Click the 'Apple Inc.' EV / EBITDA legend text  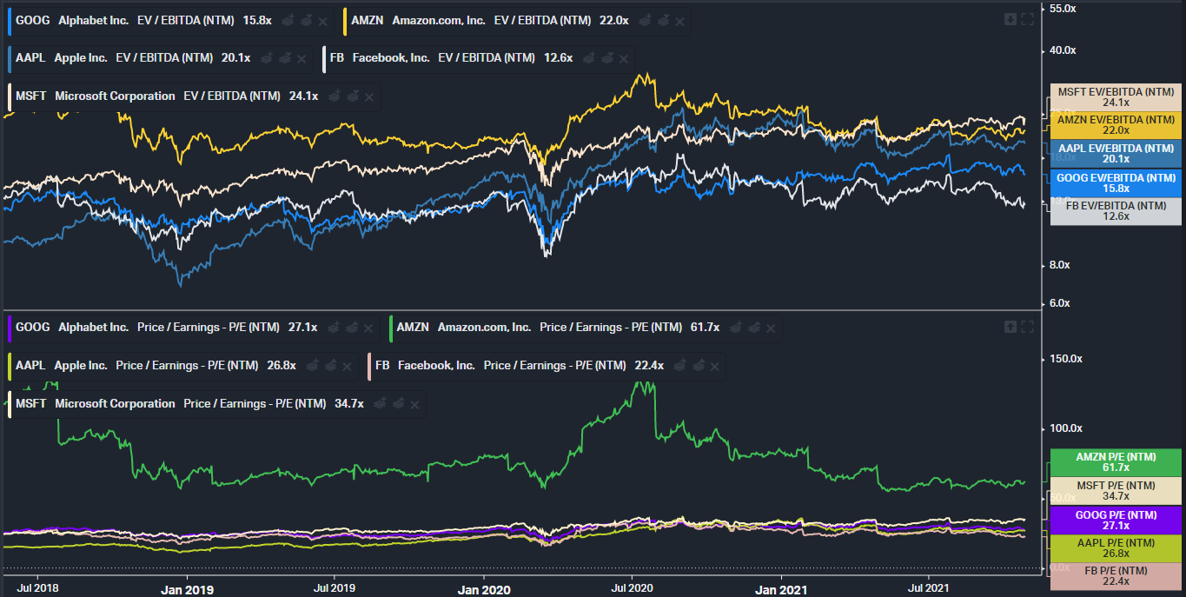point(81,58)
